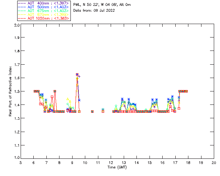Click the 20 x-axis time label
The height and width of the screenshot is (176, 220).
(x=214, y=163)
